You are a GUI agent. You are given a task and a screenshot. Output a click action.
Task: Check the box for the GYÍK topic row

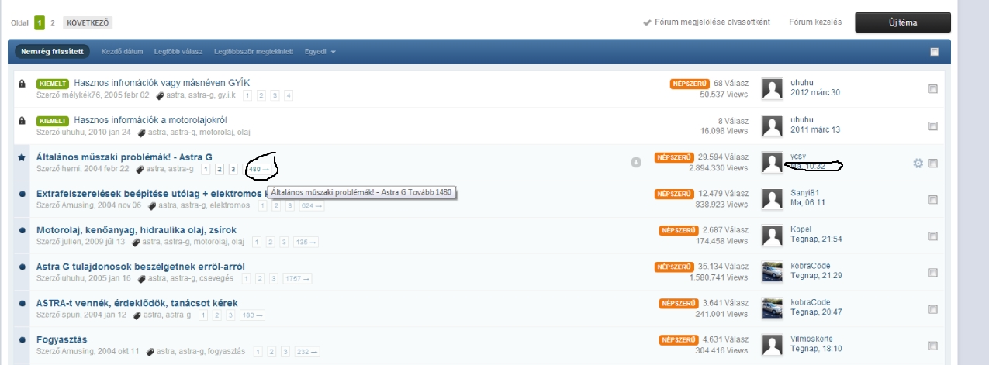coord(932,89)
